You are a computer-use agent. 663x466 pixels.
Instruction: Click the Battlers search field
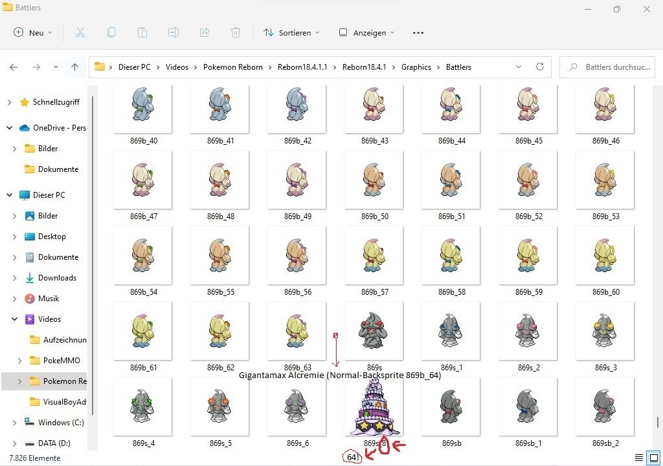(607, 67)
